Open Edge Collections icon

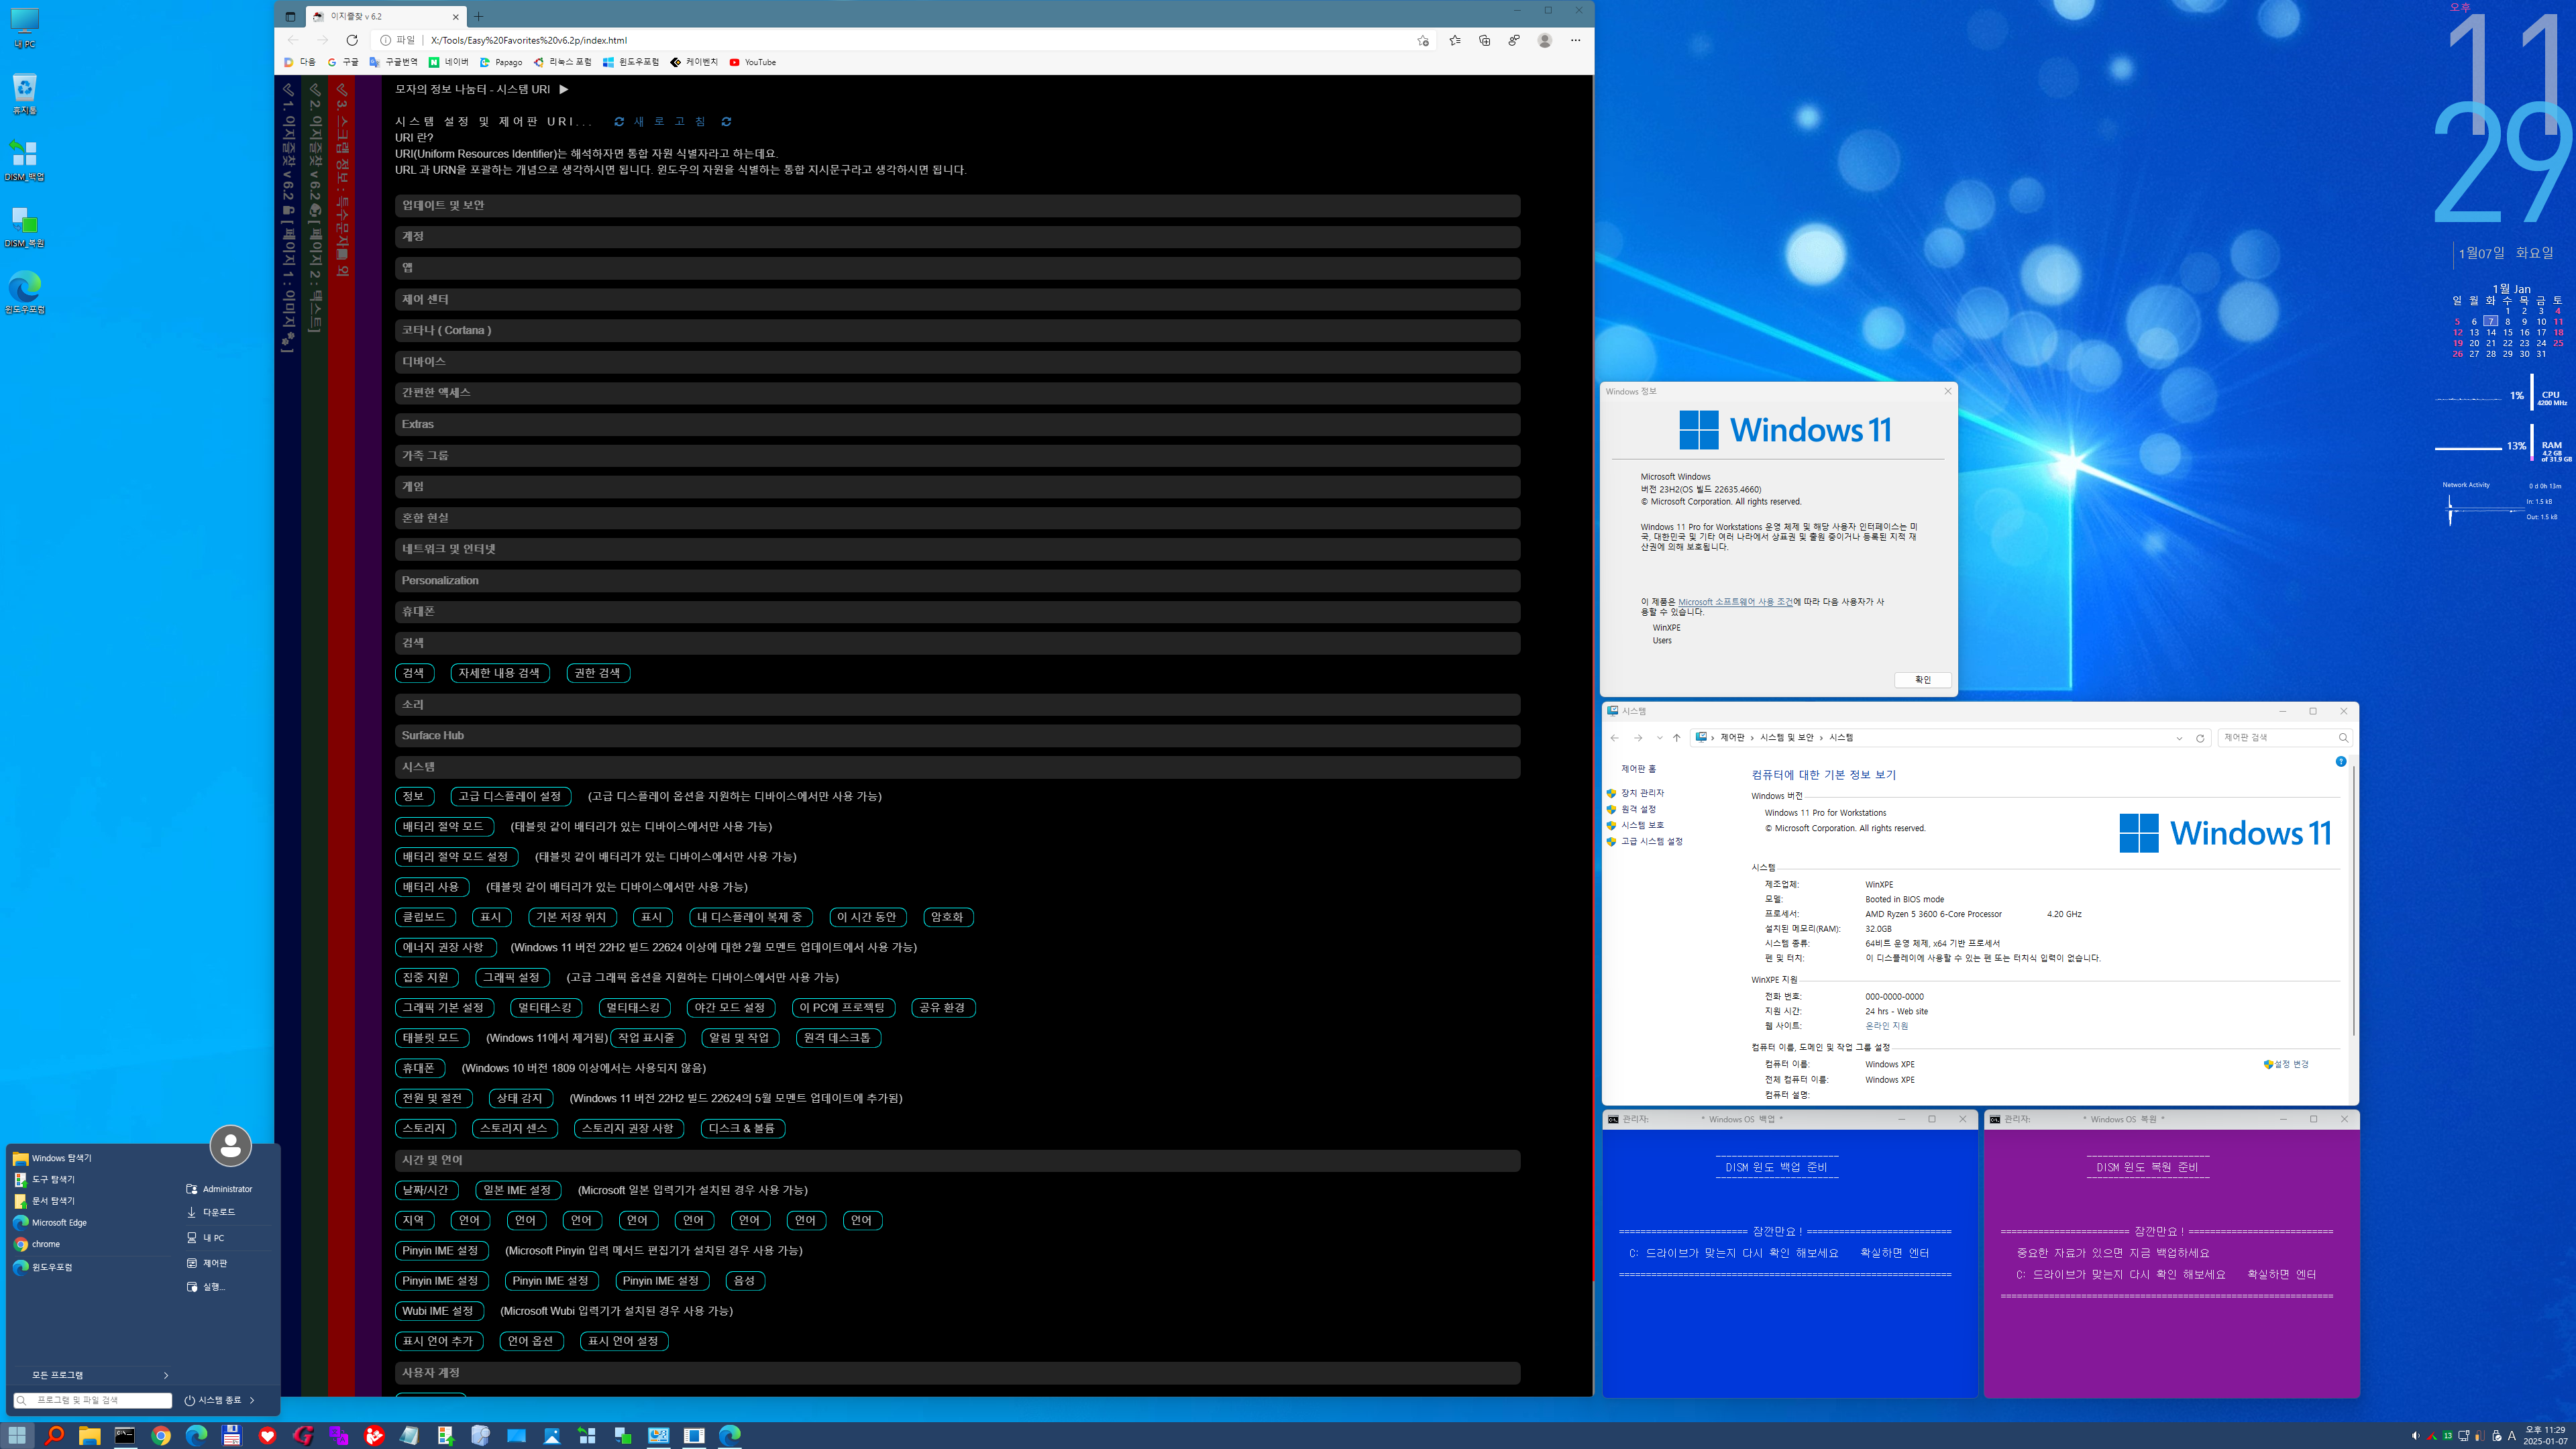[1484, 40]
